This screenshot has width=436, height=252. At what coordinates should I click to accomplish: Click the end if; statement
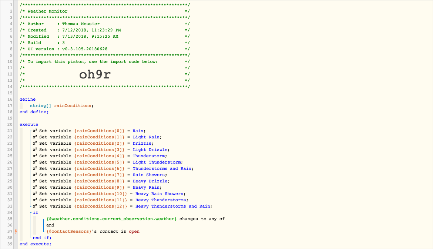(x=42, y=238)
